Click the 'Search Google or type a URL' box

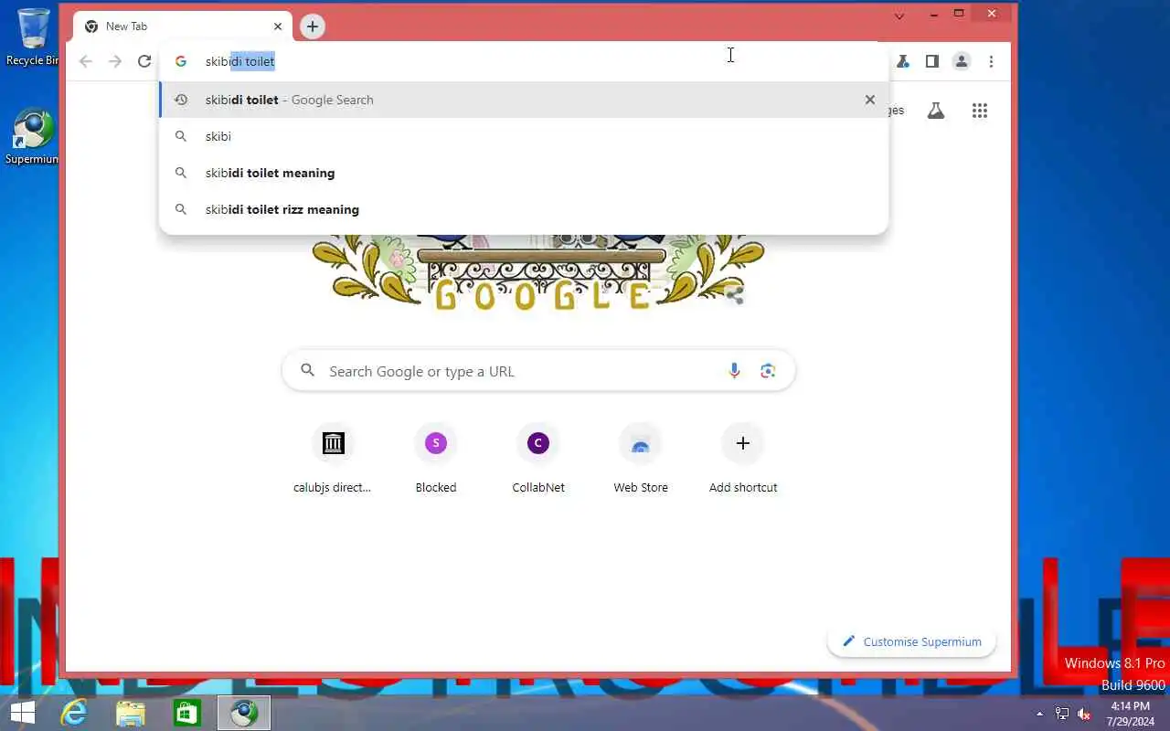pyautogui.click(x=538, y=371)
